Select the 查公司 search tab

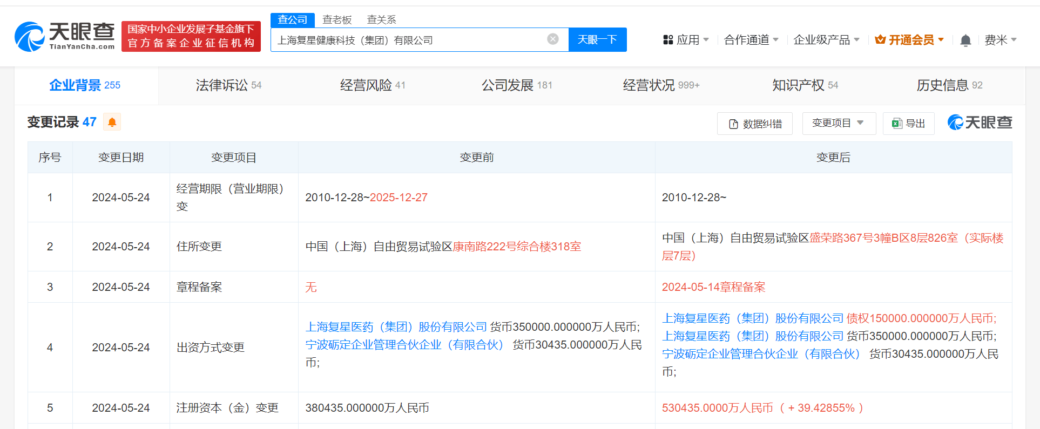pos(292,20)
